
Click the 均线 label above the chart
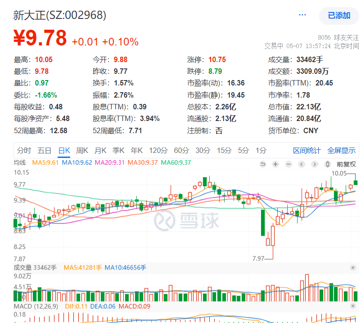(19, 163)
